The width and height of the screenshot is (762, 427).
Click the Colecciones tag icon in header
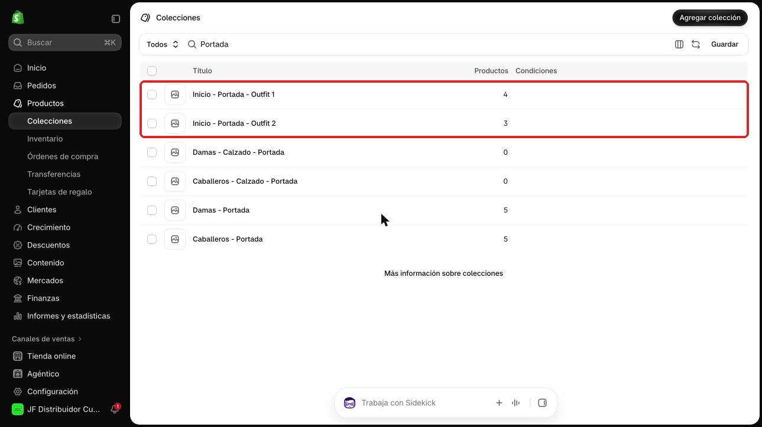click(x=145, y=18)
